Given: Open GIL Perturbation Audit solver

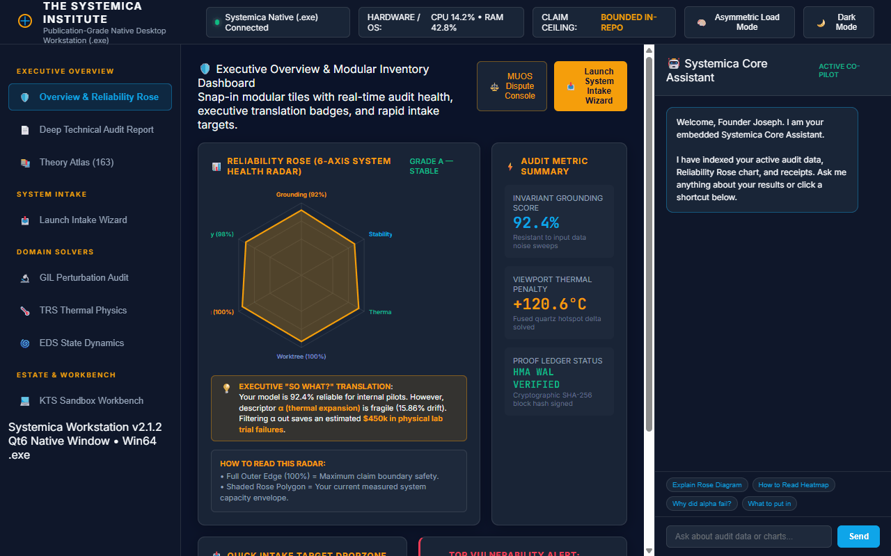Looking at the screenshot, I should pyautogui.click(x=90, y=278).
